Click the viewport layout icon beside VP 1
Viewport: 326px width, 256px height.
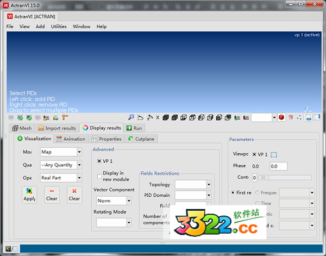pos(274,155)
